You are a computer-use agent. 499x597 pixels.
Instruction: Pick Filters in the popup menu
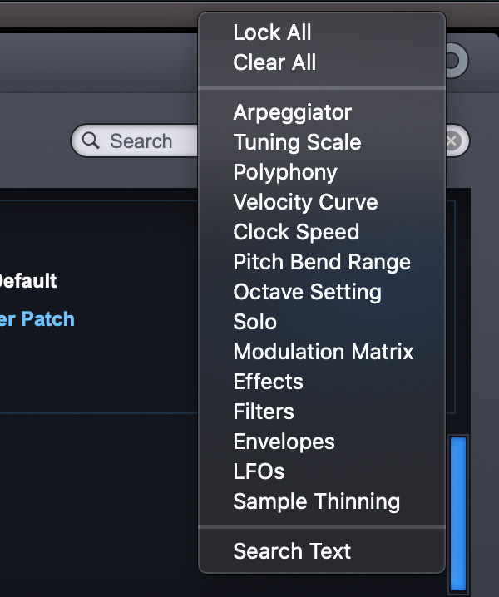[322, 412]
